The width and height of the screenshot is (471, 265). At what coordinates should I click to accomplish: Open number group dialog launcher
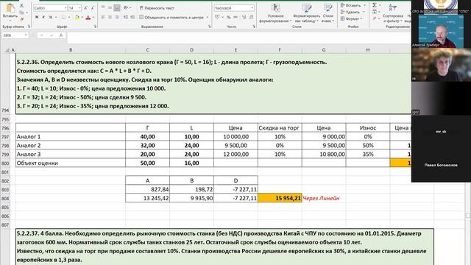tap(254, 26)
